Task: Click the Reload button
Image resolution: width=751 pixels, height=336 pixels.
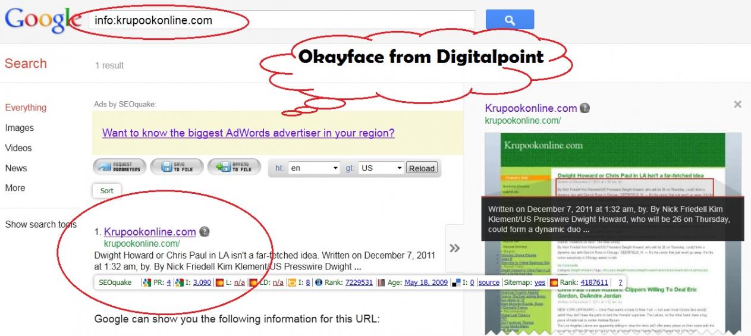Action: 422,168
